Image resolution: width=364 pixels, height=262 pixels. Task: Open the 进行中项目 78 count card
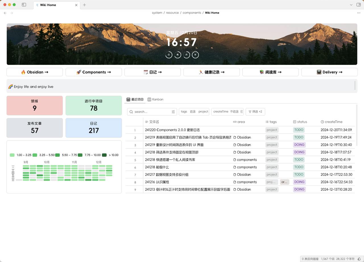tap(94, 106)
